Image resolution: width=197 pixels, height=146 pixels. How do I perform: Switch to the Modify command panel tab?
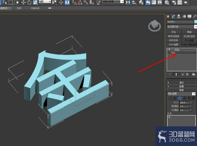pyautogui.click(x=173, y=16)
